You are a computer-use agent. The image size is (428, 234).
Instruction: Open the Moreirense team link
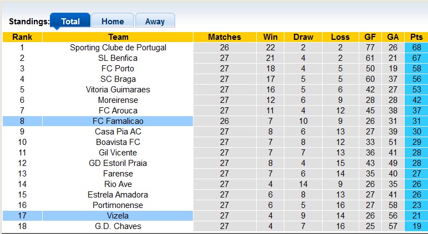118,100
